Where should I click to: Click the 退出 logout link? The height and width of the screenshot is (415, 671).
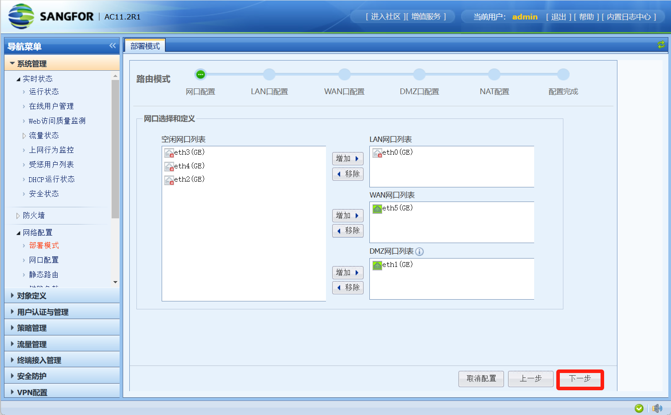point(559,17)
